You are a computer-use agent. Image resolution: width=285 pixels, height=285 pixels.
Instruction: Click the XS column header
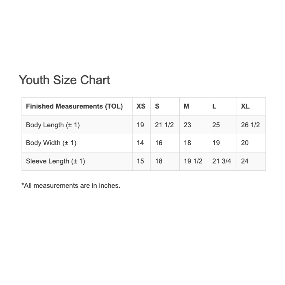pyautogui.click(x=141, y=107)
